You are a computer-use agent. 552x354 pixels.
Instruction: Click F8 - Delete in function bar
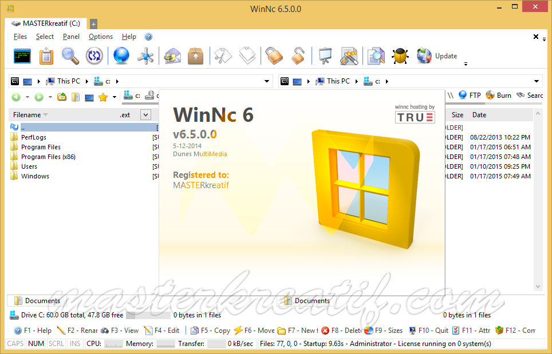tap(341, 331)
